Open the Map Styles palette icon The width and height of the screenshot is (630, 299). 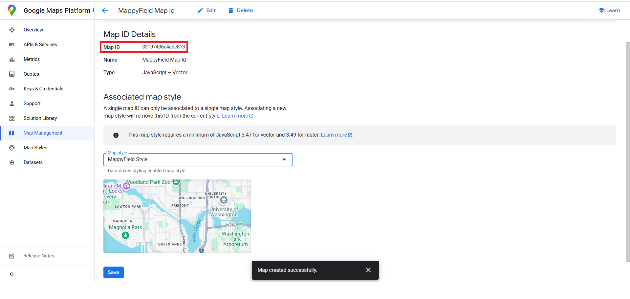[x=12, y=148]
